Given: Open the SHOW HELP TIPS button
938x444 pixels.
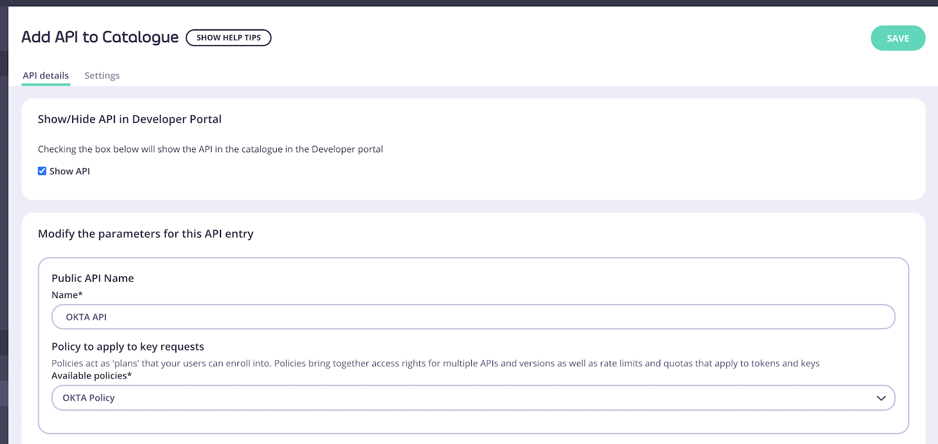Looking at the screenshot, I should tap(229, 37).
